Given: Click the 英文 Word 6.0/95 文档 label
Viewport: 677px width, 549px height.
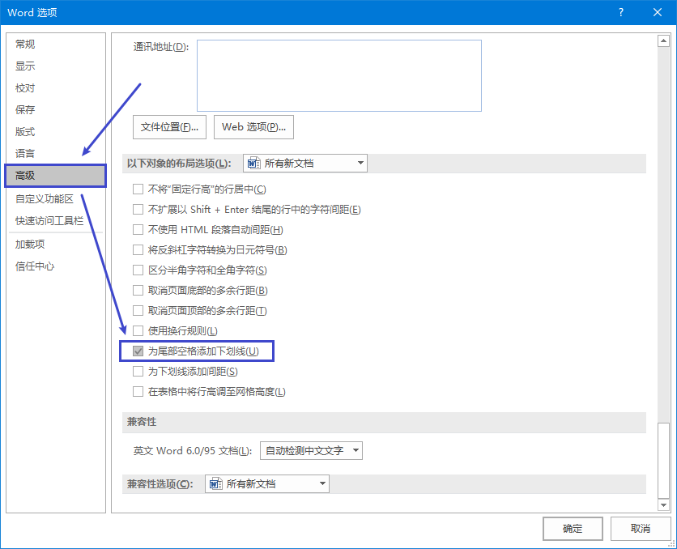Looking at the screenshot, I should point(193,450).
